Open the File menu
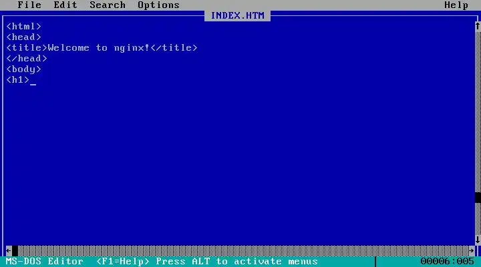 [x=29, y=5]
